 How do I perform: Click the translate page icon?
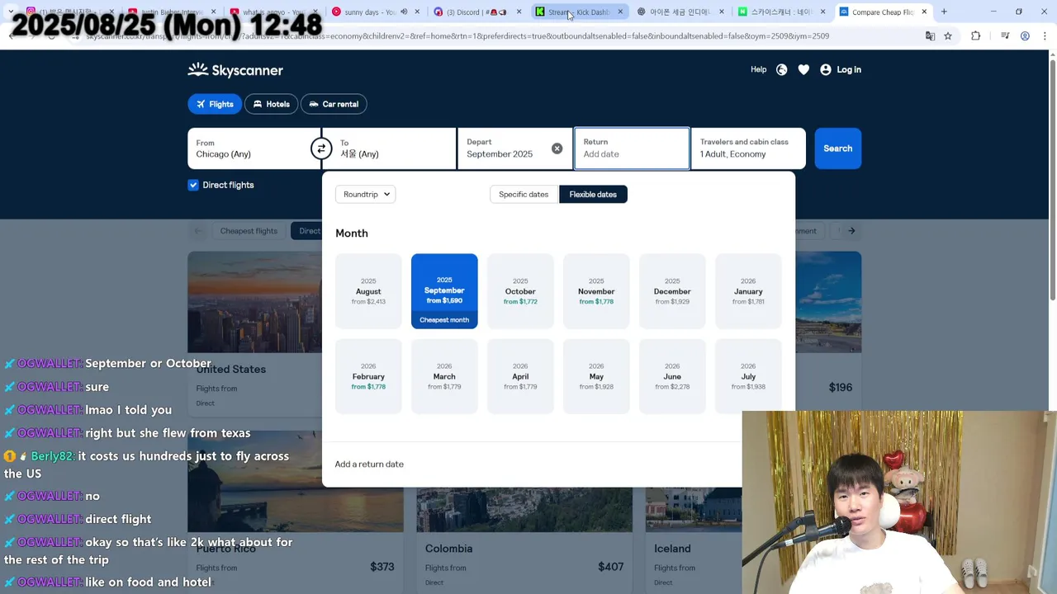coord(930,36)
